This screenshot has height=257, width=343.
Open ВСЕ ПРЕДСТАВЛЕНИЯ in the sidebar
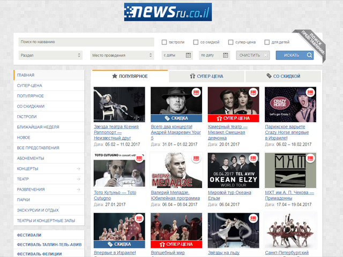click(x=49, y=148)
